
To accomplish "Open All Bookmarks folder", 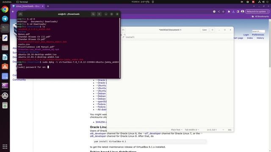I will tap(260, 16).
